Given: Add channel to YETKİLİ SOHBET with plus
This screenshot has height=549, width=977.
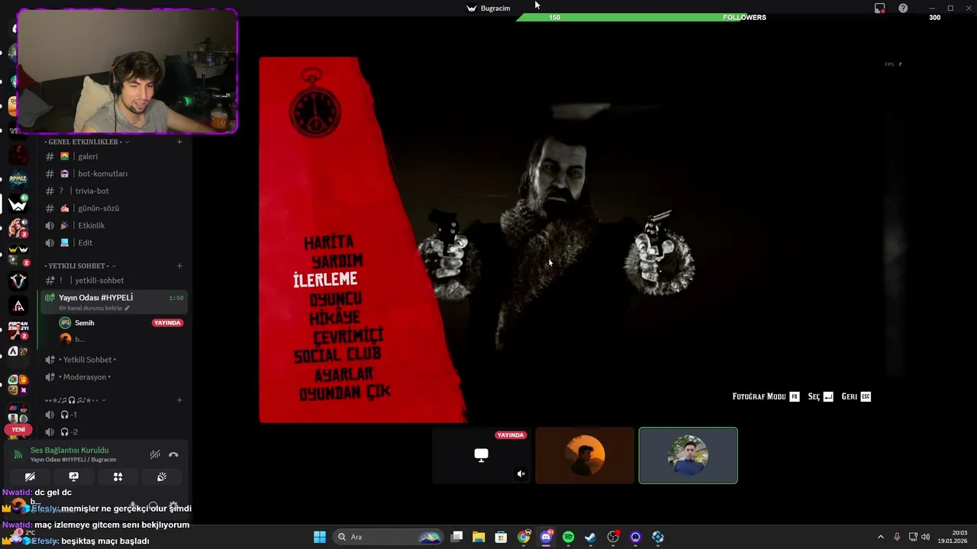Looking at the screenshot, I should point(179,265).
